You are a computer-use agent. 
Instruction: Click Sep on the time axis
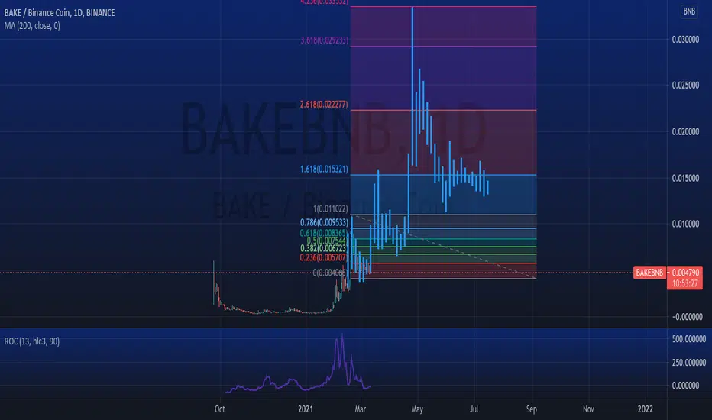point(531,409)
